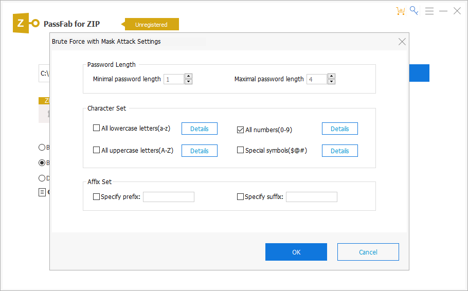Click the suffix text field

(312, 197)
